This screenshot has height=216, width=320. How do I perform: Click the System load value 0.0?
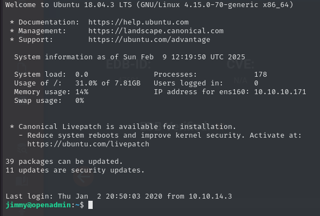82,75
